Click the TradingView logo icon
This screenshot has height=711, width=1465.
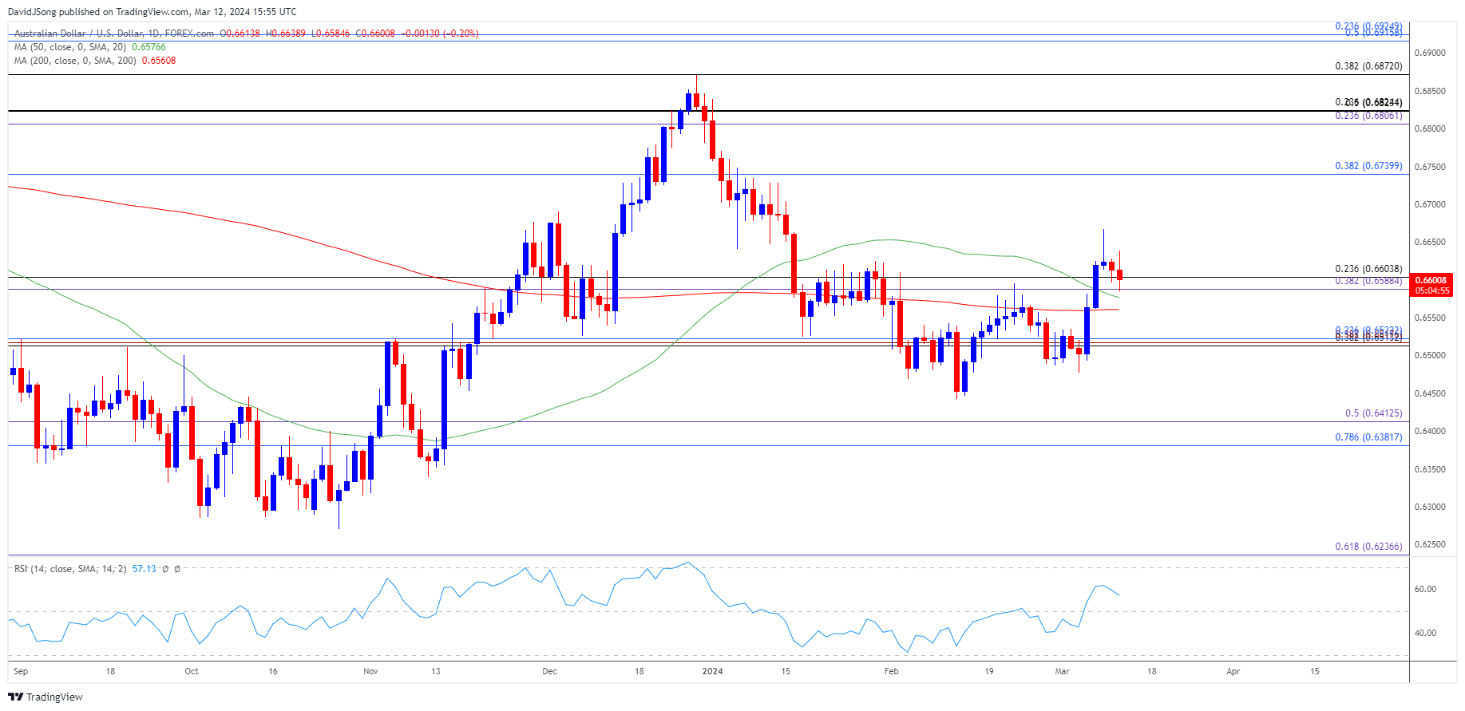pyautogui.click(x=15, y=697)
